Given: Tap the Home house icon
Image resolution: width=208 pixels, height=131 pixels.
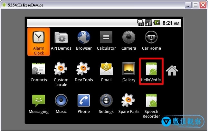Looking at the screenshot, I should (x=172, y=70).
